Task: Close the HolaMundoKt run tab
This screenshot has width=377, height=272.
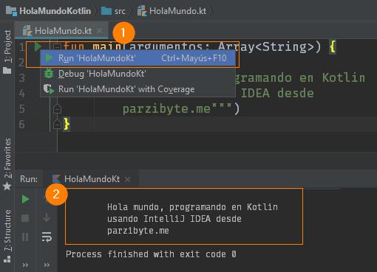Action: point(127,179)
